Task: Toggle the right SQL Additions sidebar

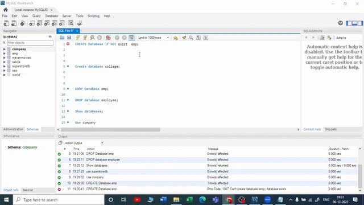Action: (x=360, y=23)
